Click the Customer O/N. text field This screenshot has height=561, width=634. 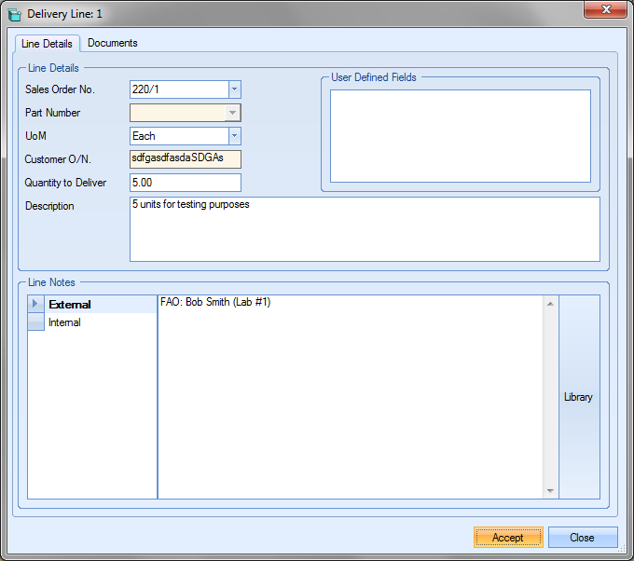pos(185,159)
